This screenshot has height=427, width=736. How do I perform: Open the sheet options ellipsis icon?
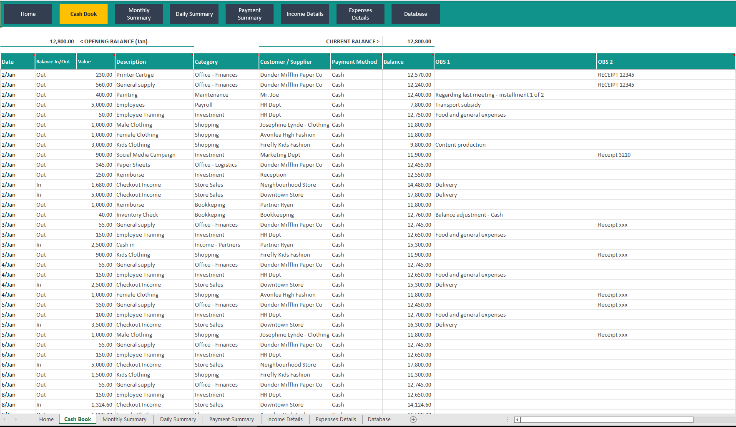coord(507,419)
